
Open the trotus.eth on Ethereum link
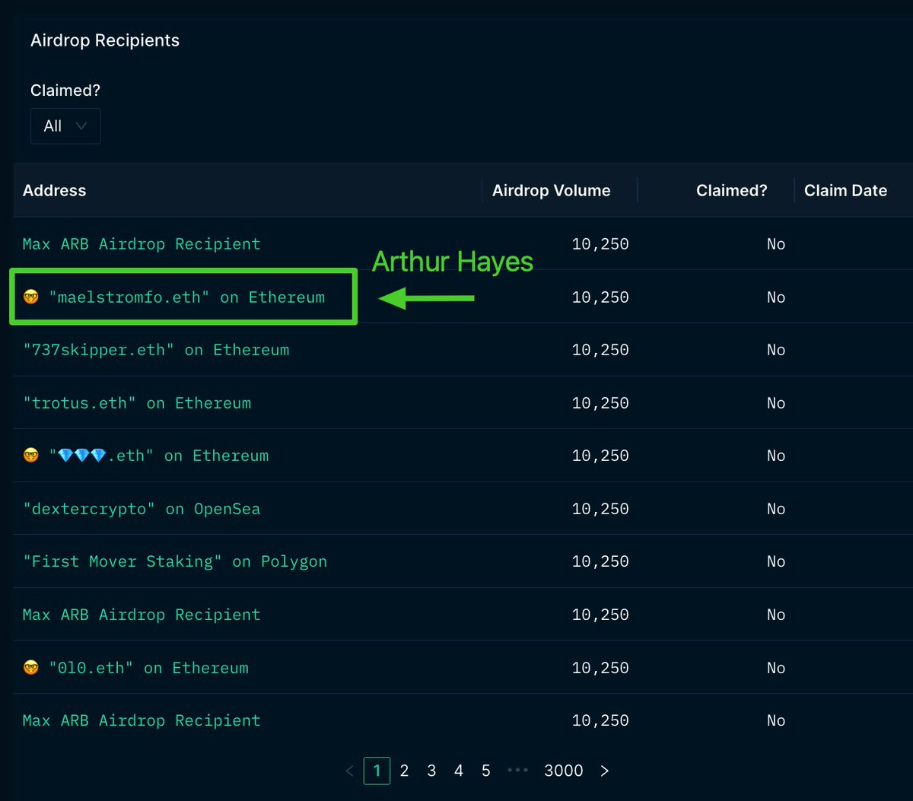click(137, 402)
